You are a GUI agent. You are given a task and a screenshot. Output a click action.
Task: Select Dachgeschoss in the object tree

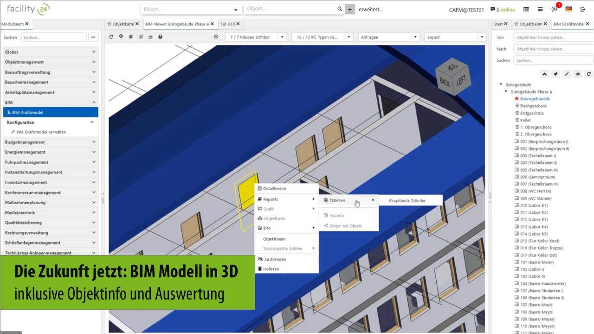point(534,106)
